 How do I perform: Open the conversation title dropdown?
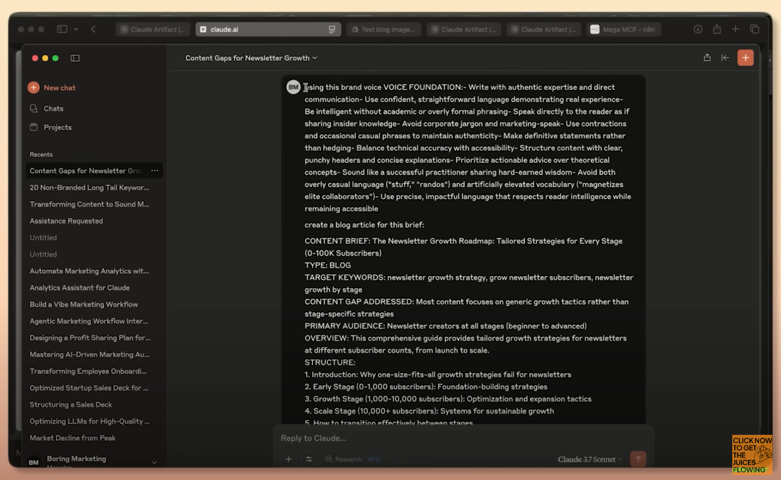[x=251, y=58]
